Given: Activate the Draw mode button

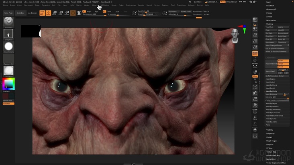Looking at the screenshot, I should pos(48,13).
